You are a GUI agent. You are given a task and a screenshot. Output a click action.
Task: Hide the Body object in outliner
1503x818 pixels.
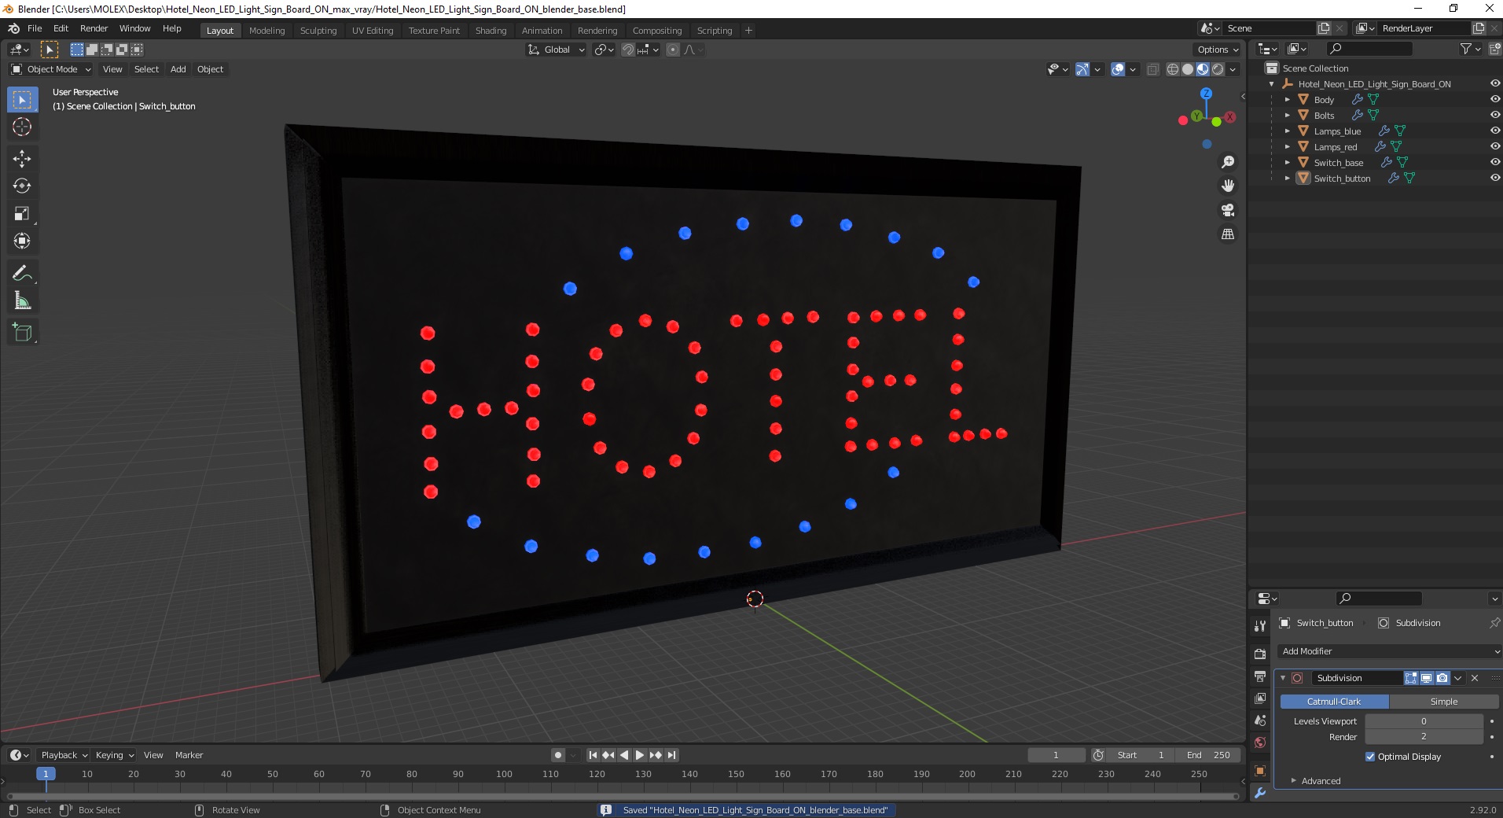click(1494, 99)
